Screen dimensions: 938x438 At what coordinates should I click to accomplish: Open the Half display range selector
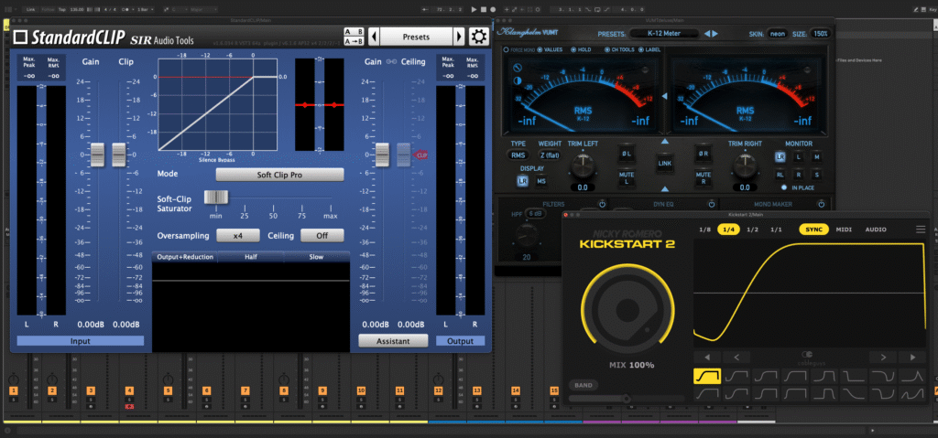click(x=251, y=257)
